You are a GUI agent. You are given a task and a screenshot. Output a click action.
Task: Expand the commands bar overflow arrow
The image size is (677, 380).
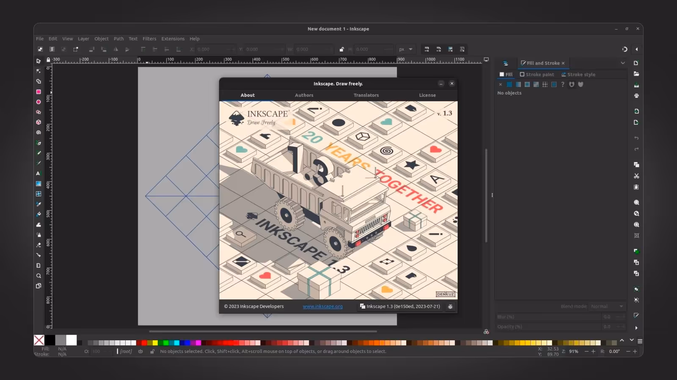click(x=636, y=328)
